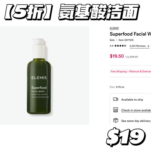Select the Available to ship option
Viewport: 151px width, 151px height.
pos(132,100)
